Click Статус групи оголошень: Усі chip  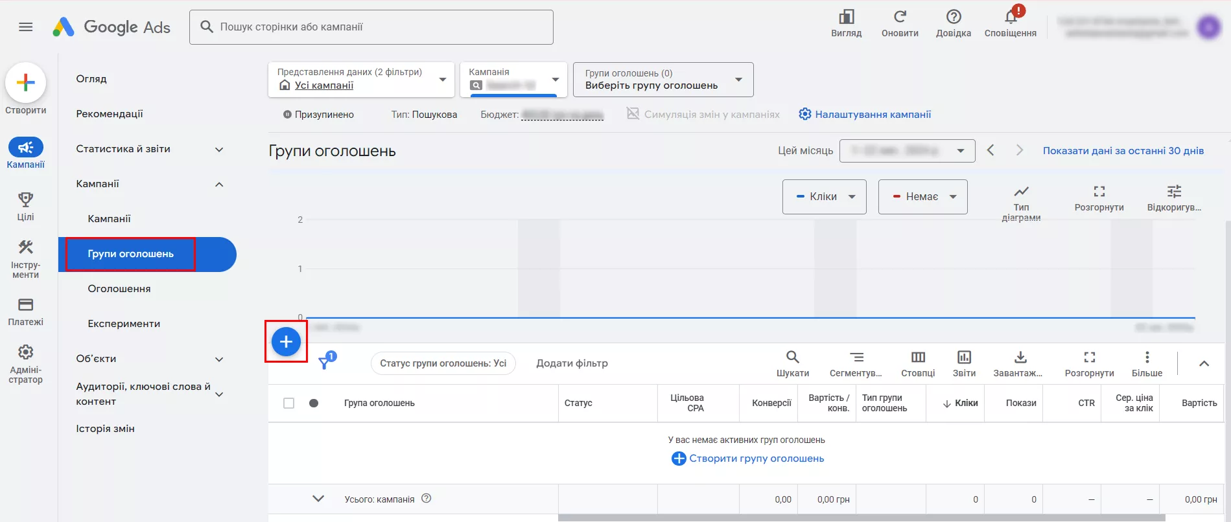tap(443, 363)
